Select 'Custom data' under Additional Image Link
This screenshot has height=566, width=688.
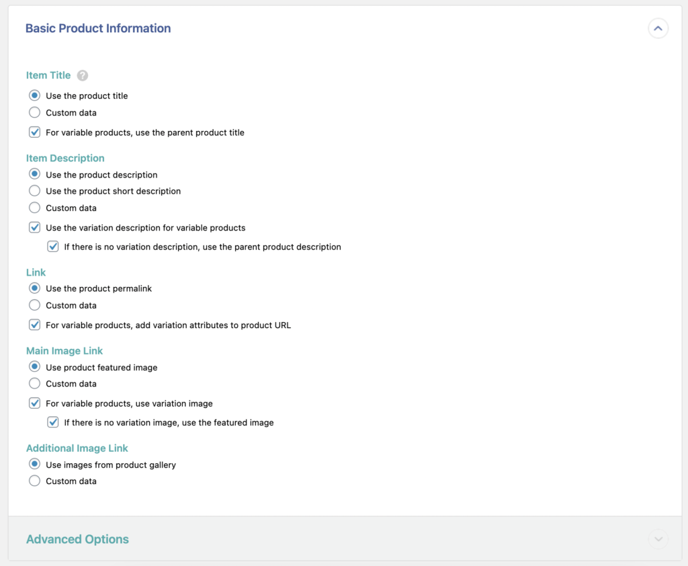34,481
